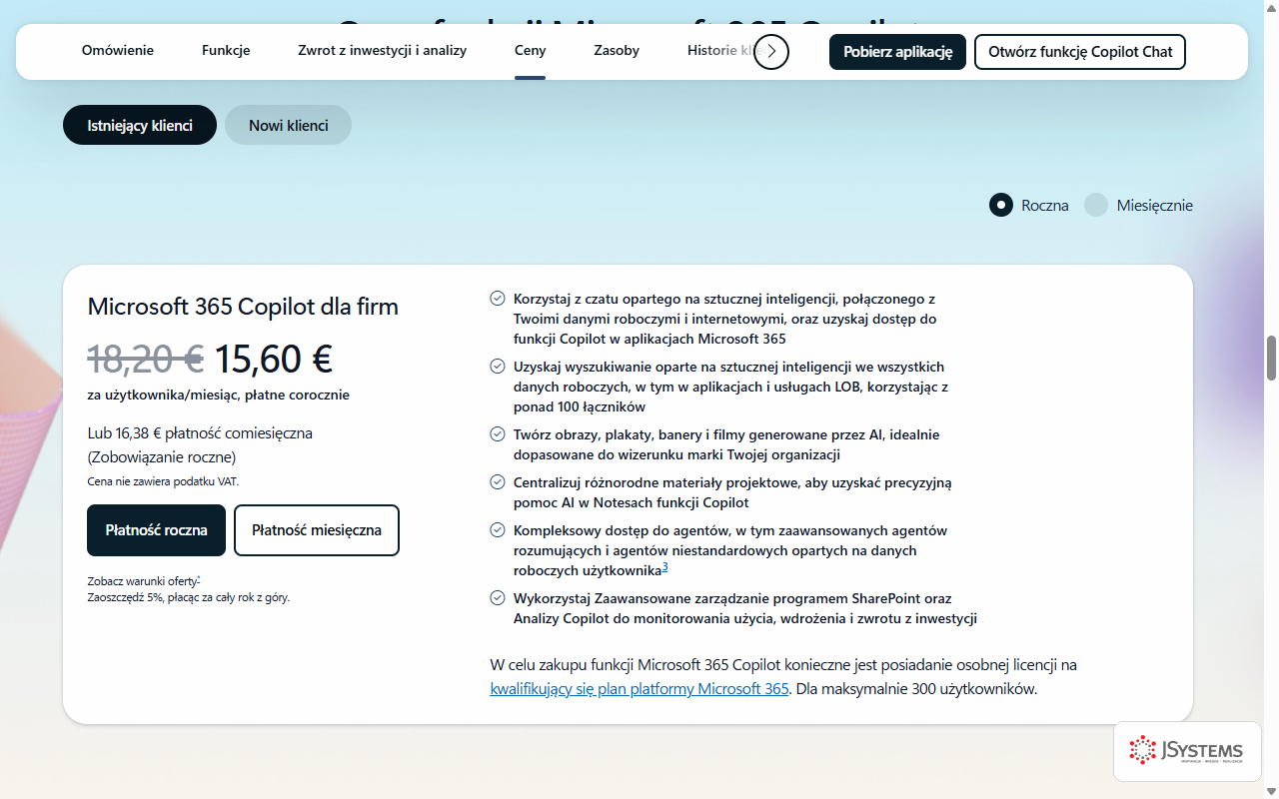Viewport: 1279px width, 799px height.
Task: Click the checkmark icon beside 'Korzystaj z czatu'
Action: tap(497, 299)
